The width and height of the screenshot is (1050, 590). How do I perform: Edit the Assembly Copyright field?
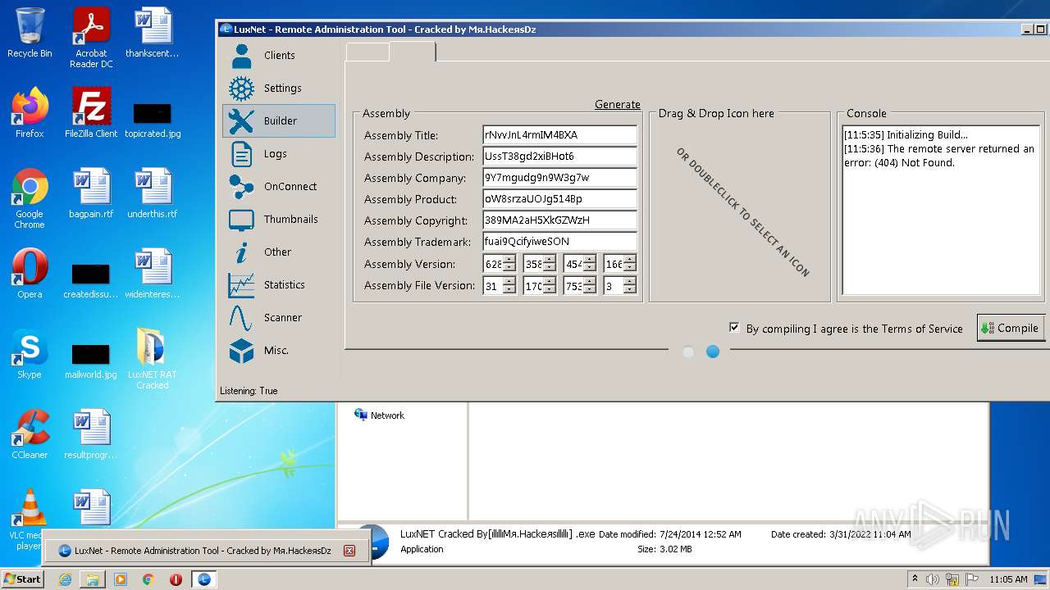tap(560, 220)
